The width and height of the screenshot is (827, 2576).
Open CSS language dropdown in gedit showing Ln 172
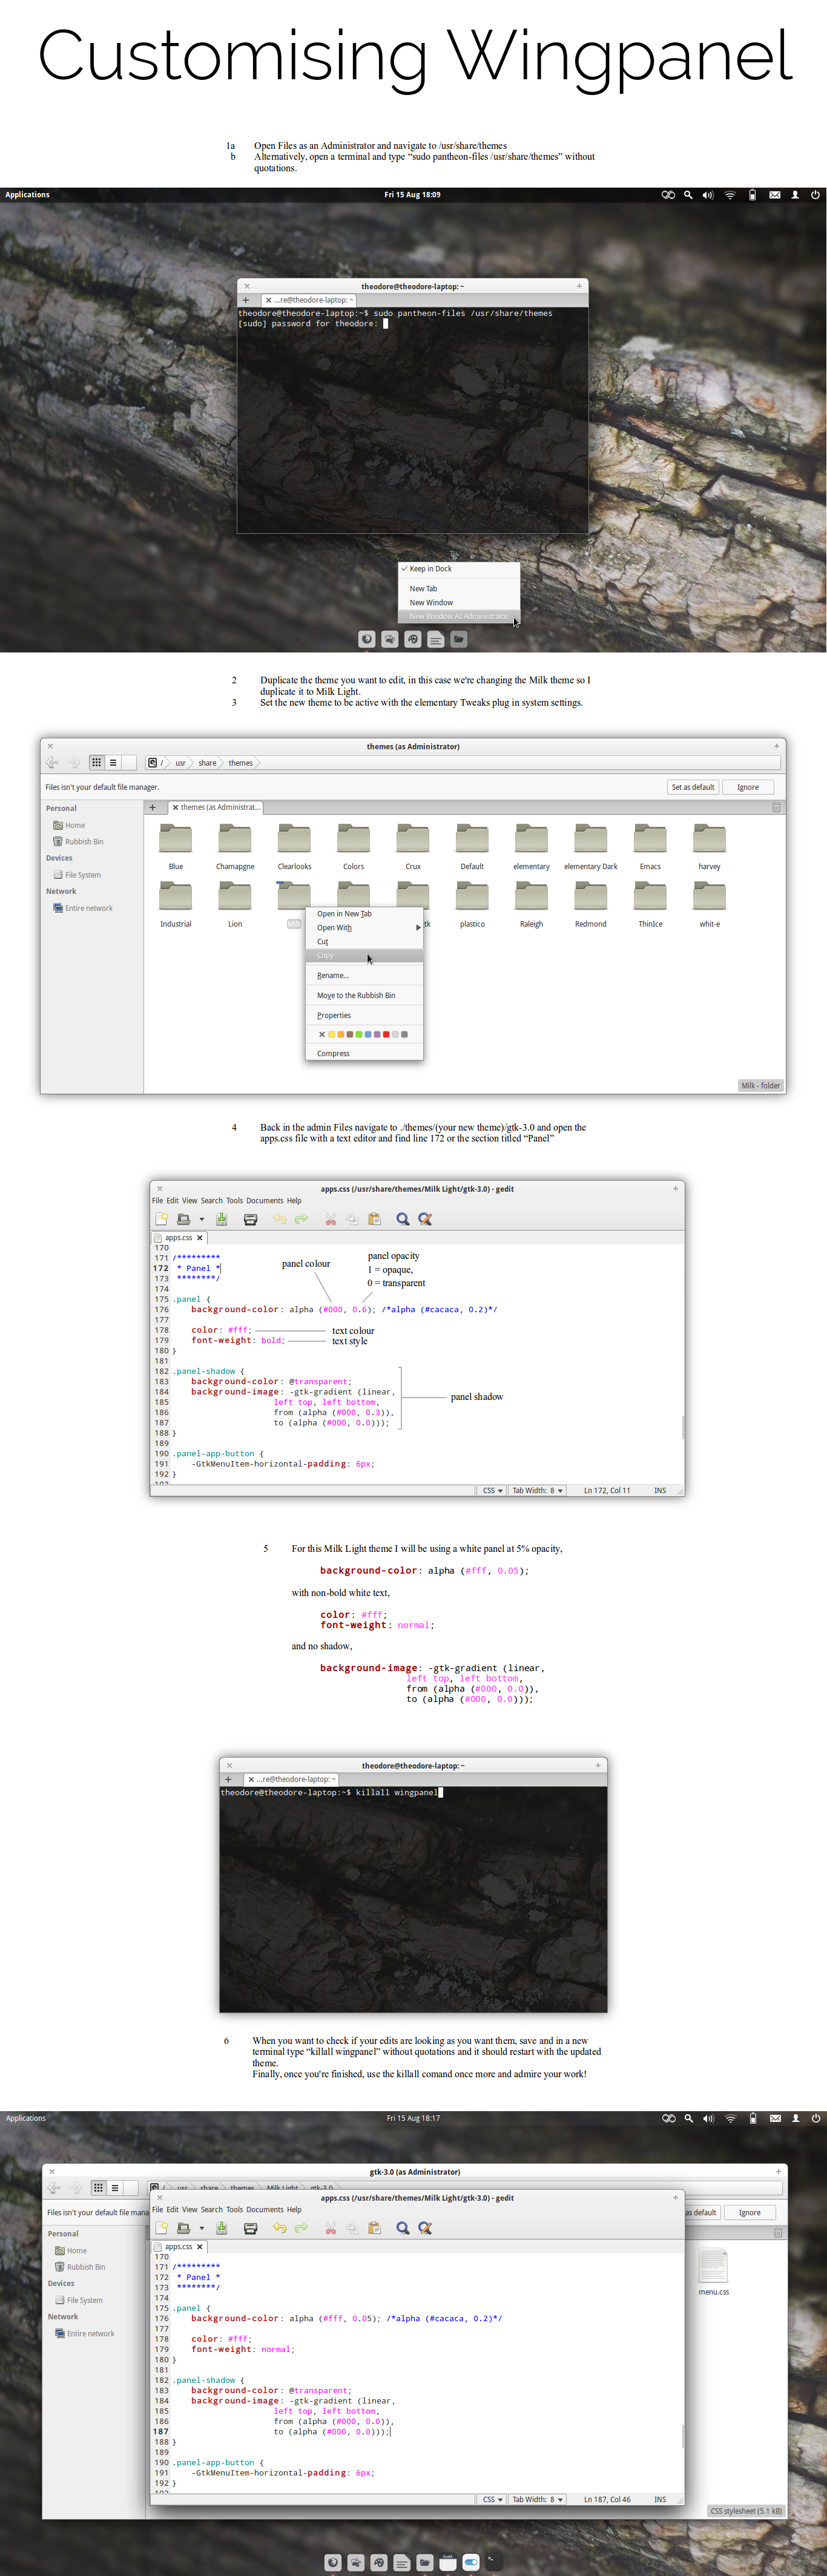pyautogui.click(x=492, y=1490)
